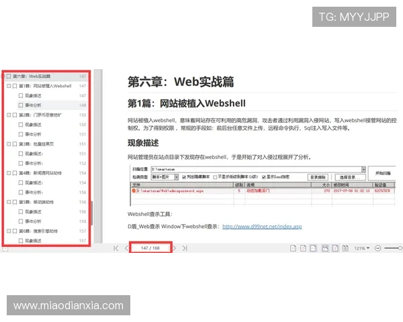The image size is (403, 322).
Task: Click the actual size view icon
Action: point(293,248)
